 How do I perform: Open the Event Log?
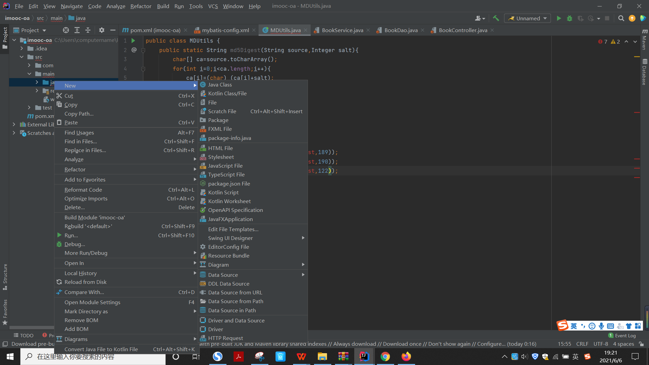pos(622,335)
